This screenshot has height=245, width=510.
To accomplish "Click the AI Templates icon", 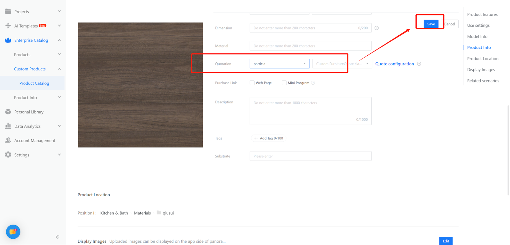I will tap(8, 26).
